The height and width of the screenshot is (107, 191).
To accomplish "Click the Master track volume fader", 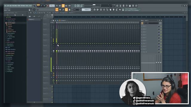I will tap(54, 51).
